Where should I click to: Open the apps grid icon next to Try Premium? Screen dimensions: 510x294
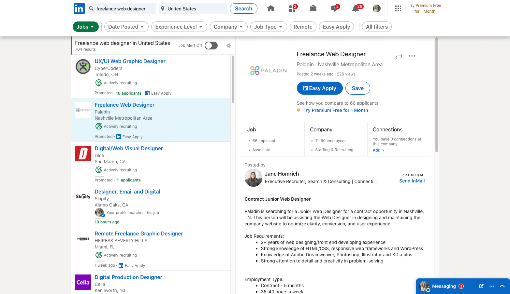pos(398,8)
